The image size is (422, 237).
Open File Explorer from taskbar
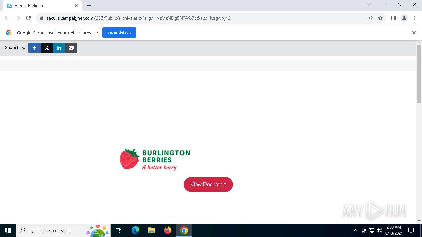coord(152,230)
